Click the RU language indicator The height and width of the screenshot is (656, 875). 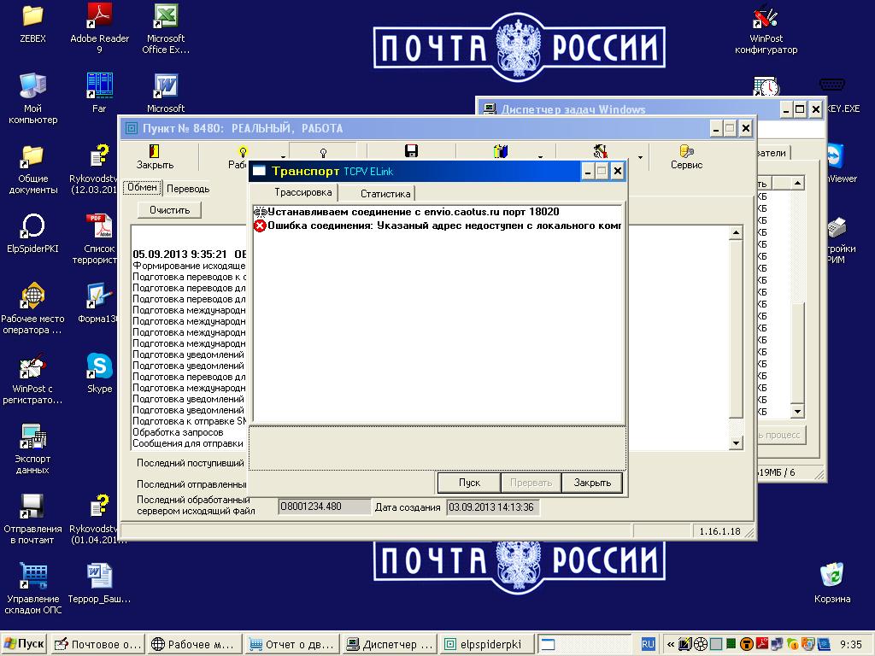pyautogui.click(x=648, y=644)
